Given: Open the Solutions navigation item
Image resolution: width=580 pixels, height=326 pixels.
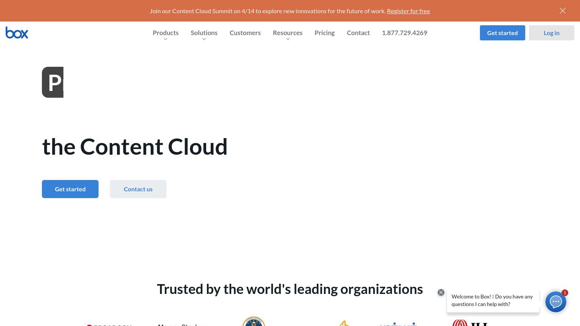Looking at the screenshot, I should [204, 33].
